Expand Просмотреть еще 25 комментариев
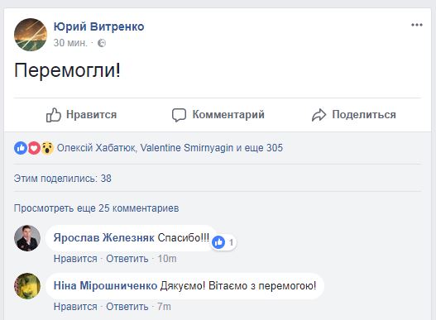This screenshot has width=436, height=320. click(96, 208)
